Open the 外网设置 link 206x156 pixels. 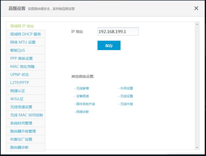(x=127, y=88)
